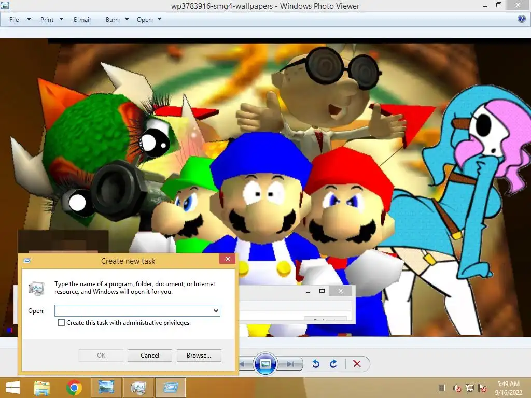Open the Print menu
The width and height of the screenshot is (531, 398).
[47, 20]
